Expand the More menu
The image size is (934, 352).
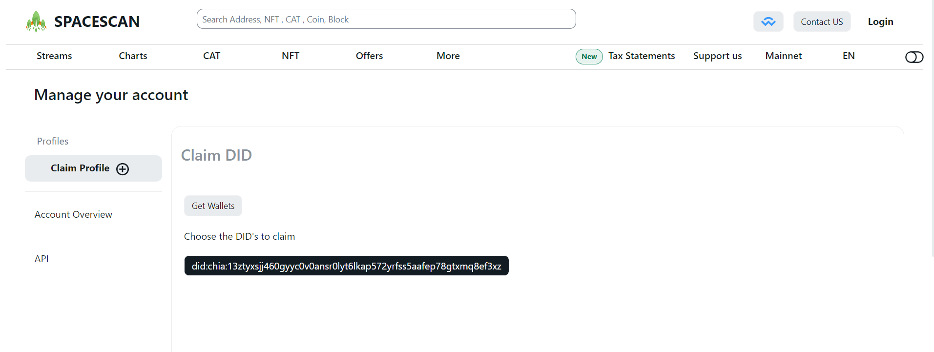coord(448,56)
